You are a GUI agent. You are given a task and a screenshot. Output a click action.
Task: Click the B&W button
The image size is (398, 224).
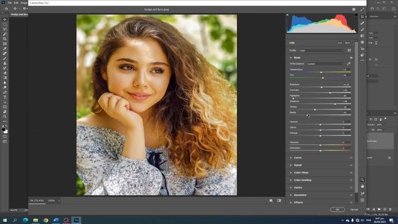(348, 43)
